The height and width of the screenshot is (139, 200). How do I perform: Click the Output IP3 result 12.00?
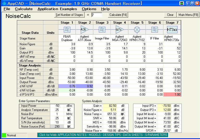click(164, 110)
